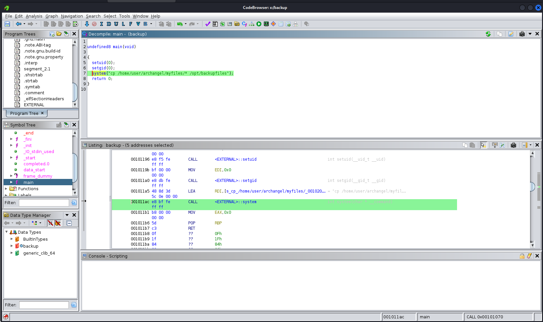Select the _start function in Symbol Tree
The height and width of the screenshot is (322, 543).
pyautogui.click(x=30, y=158)
